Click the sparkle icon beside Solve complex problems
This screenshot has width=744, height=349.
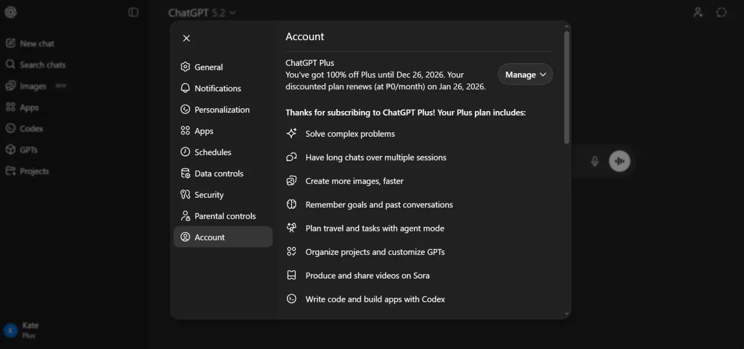292,133
